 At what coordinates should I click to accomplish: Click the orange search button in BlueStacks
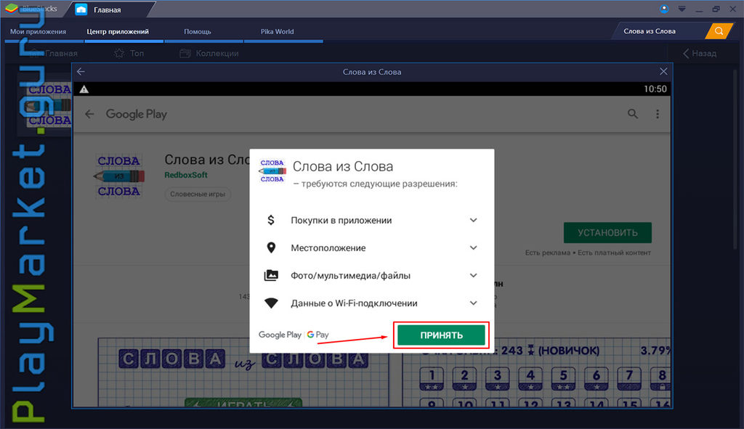pos(719,31)
